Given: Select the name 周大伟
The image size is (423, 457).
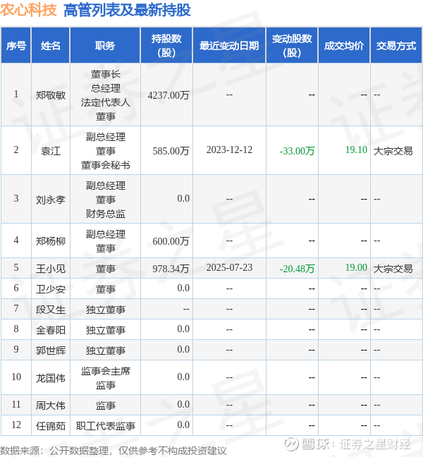Looking at the screenshot, I should [51, 406].
